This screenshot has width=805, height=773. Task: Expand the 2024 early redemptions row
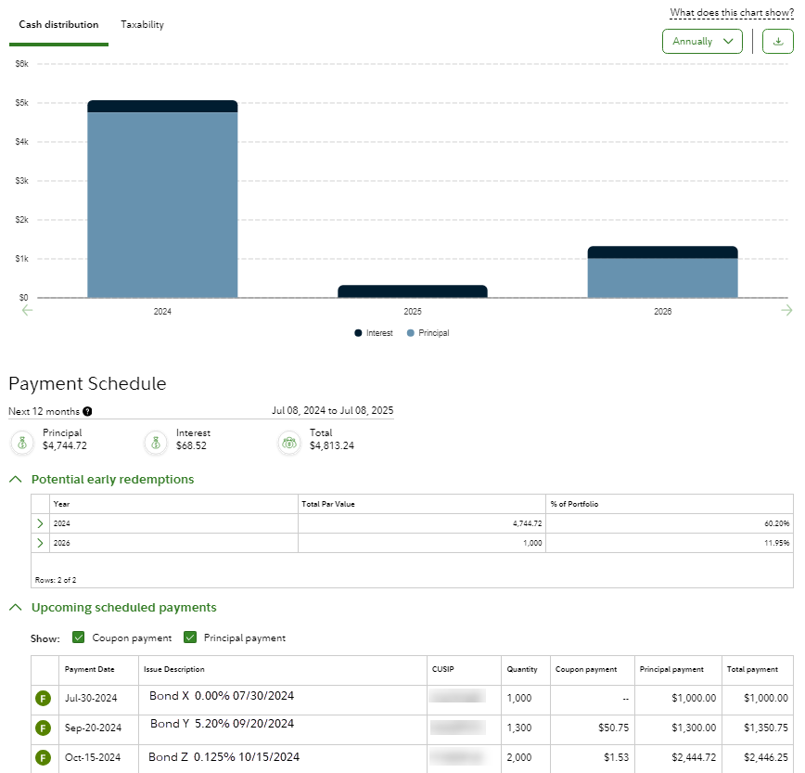tap(40, 524)
